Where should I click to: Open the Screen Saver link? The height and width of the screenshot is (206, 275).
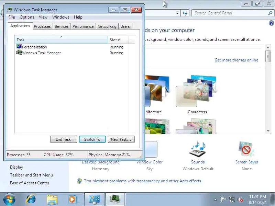tap(247, 162)
